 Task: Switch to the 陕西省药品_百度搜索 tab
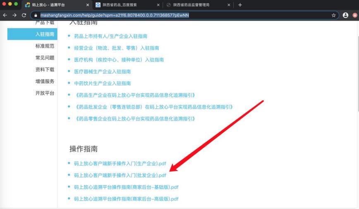pos(127,5)
